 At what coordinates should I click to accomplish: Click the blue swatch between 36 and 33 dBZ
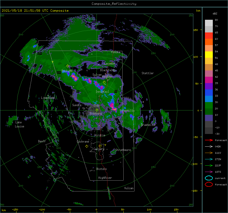tap(209, 93)
